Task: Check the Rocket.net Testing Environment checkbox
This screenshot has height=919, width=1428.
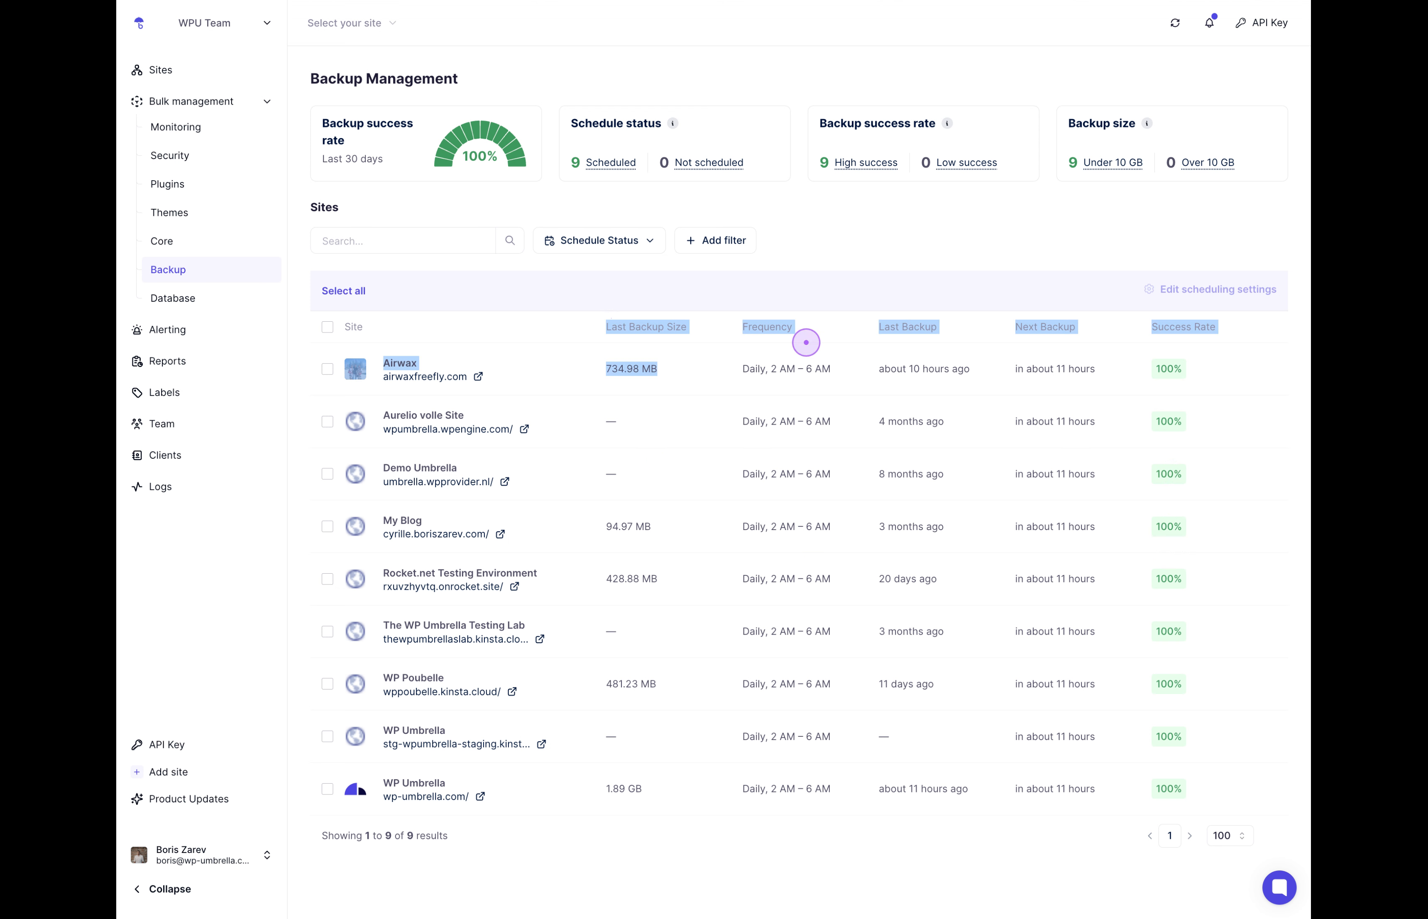Action: coord(327,579)
